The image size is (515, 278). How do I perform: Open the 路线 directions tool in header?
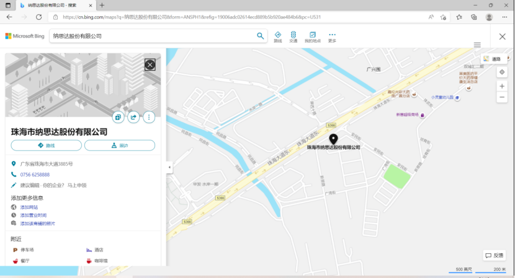[x=277, y=37]
